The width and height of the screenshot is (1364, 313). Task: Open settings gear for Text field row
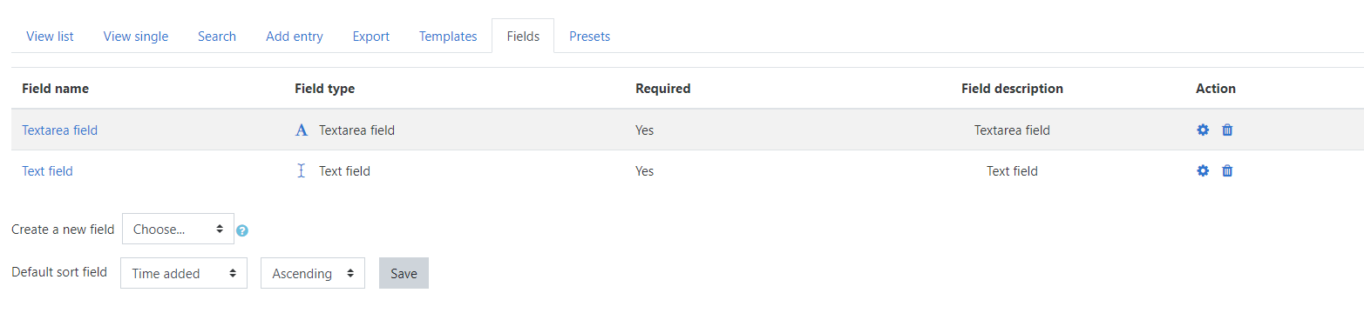(1203, 171)
